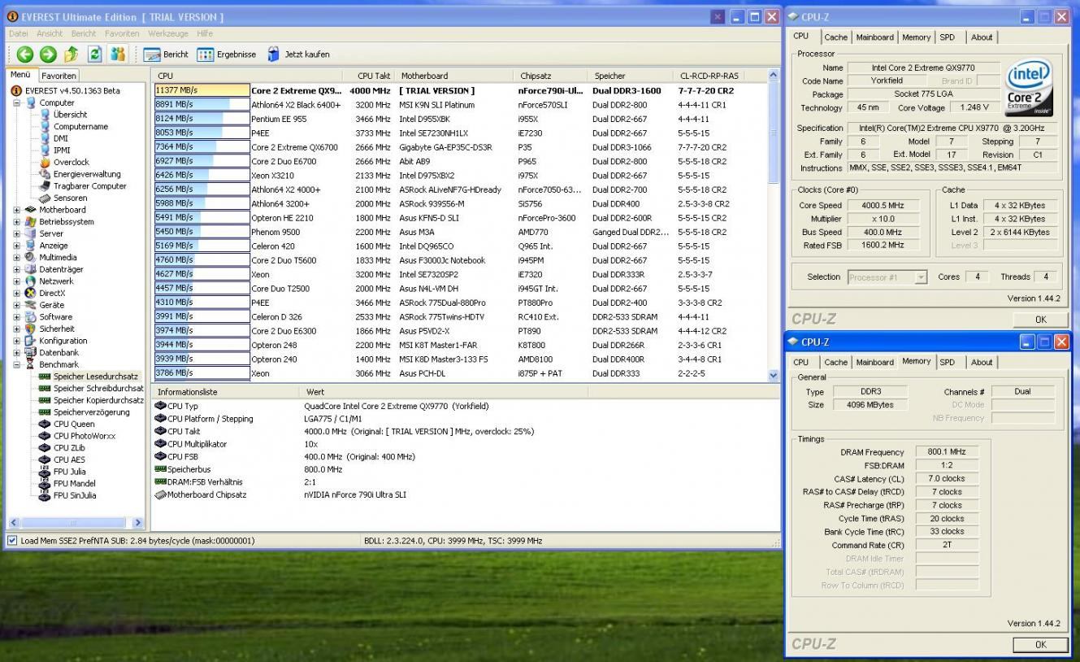The height and width of the screenshot is (662, 1080).
Task: Click the Datenbank icon in the tree
Action: (31, 353)
